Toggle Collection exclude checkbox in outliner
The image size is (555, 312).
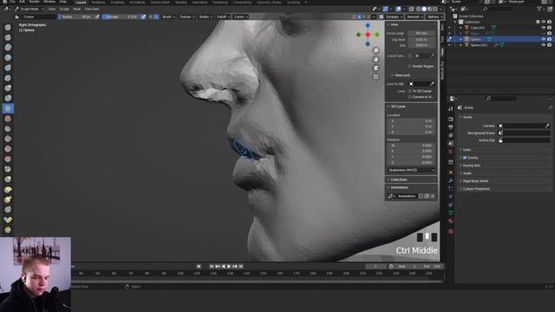click(x=538, y=22)
